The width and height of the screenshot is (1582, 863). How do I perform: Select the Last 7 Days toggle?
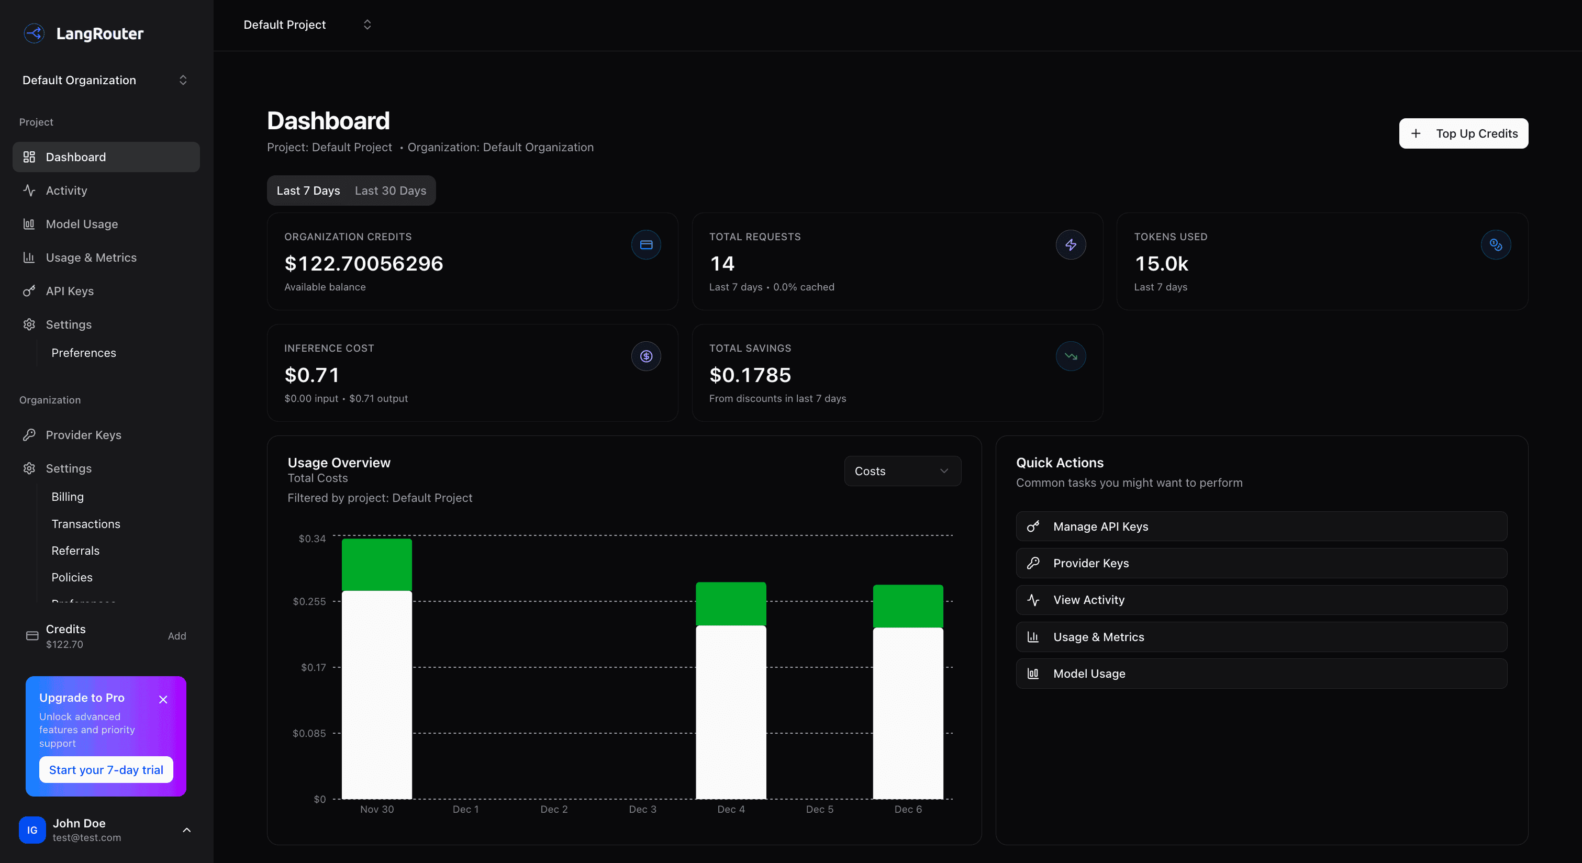pos(308,190)
